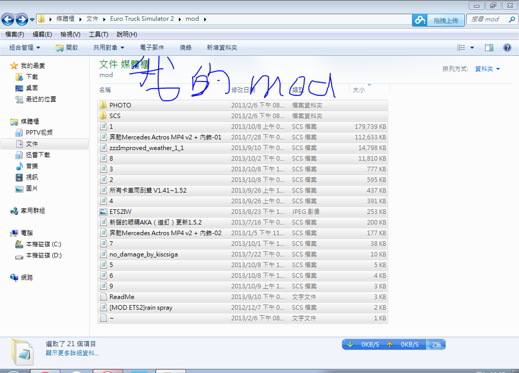Open the 迅雷下載 library

[x=38, y=155]
